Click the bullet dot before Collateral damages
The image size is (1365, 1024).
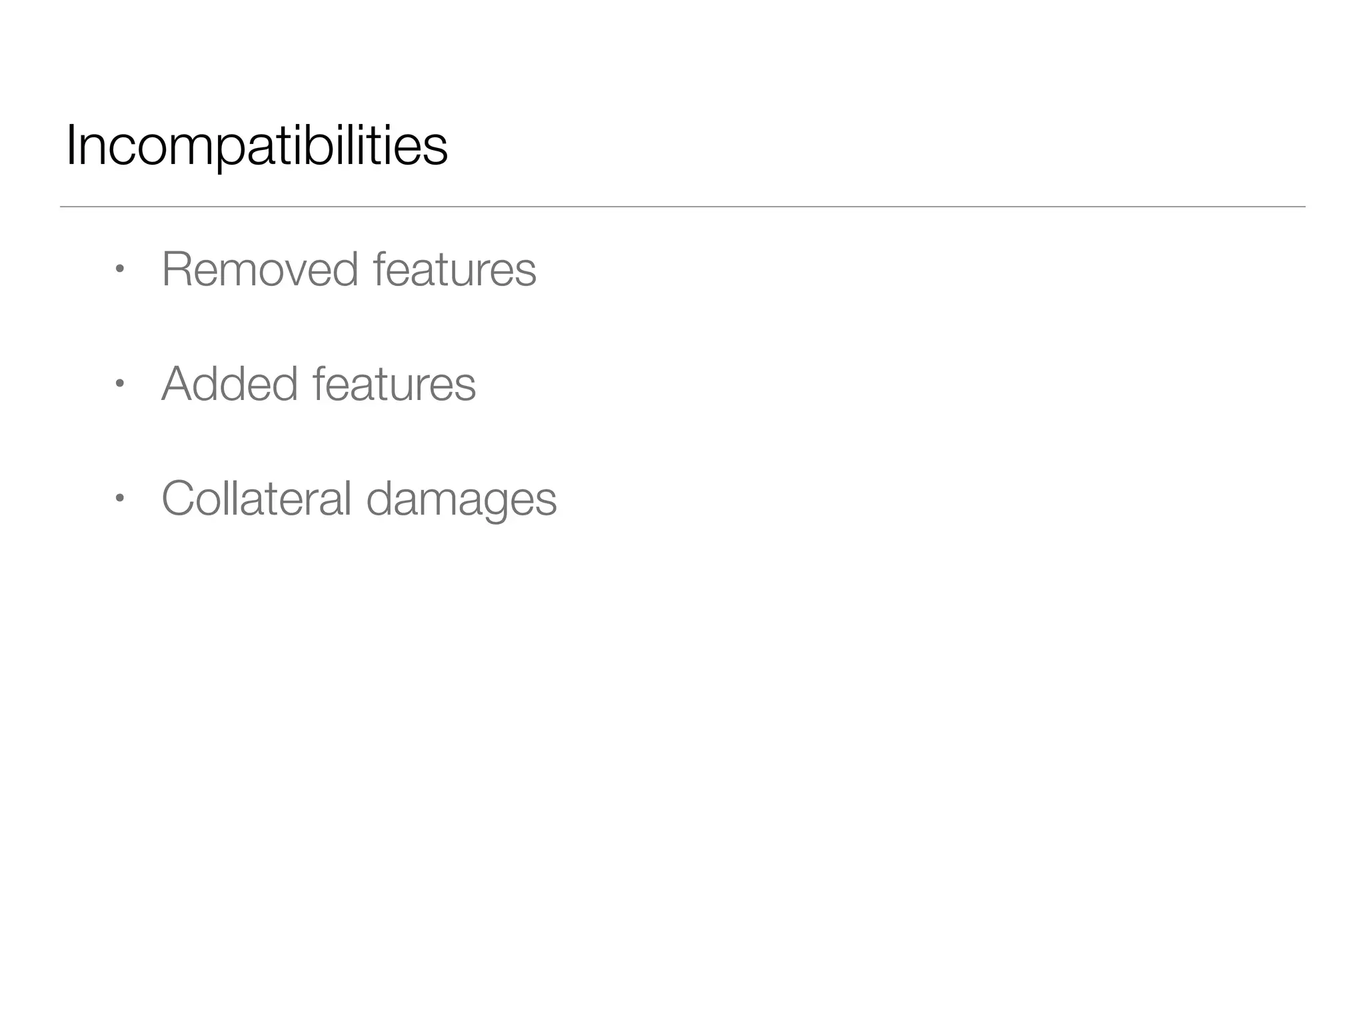[x=119, y=499]
